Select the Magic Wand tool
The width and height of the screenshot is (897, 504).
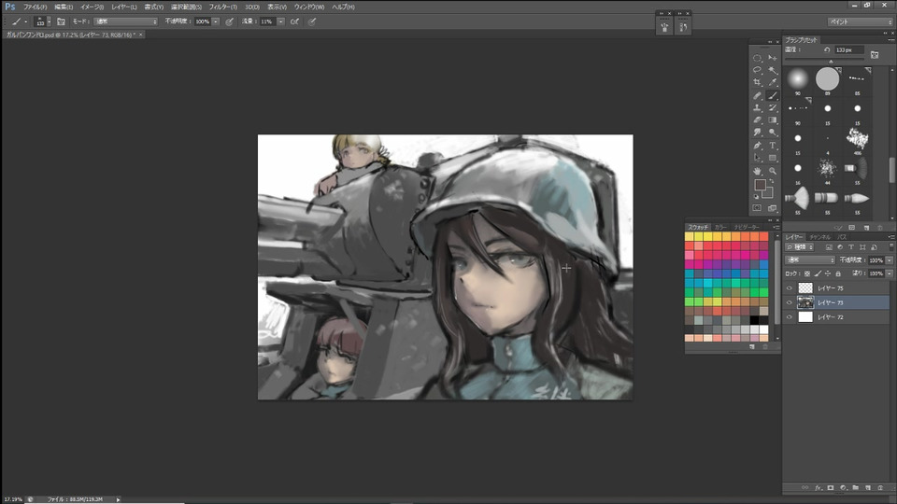click(x=773, y=70)
